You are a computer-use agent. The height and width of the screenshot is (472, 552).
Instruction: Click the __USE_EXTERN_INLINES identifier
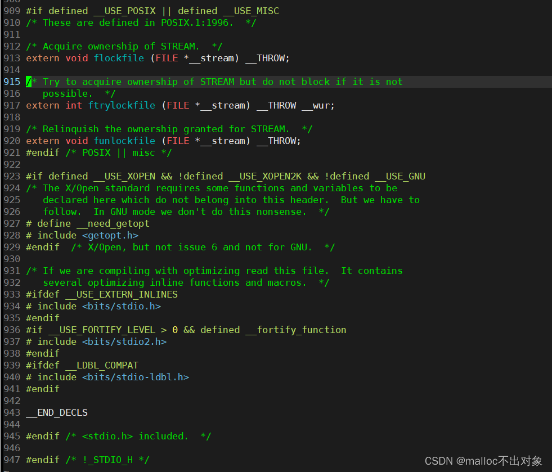122,294
